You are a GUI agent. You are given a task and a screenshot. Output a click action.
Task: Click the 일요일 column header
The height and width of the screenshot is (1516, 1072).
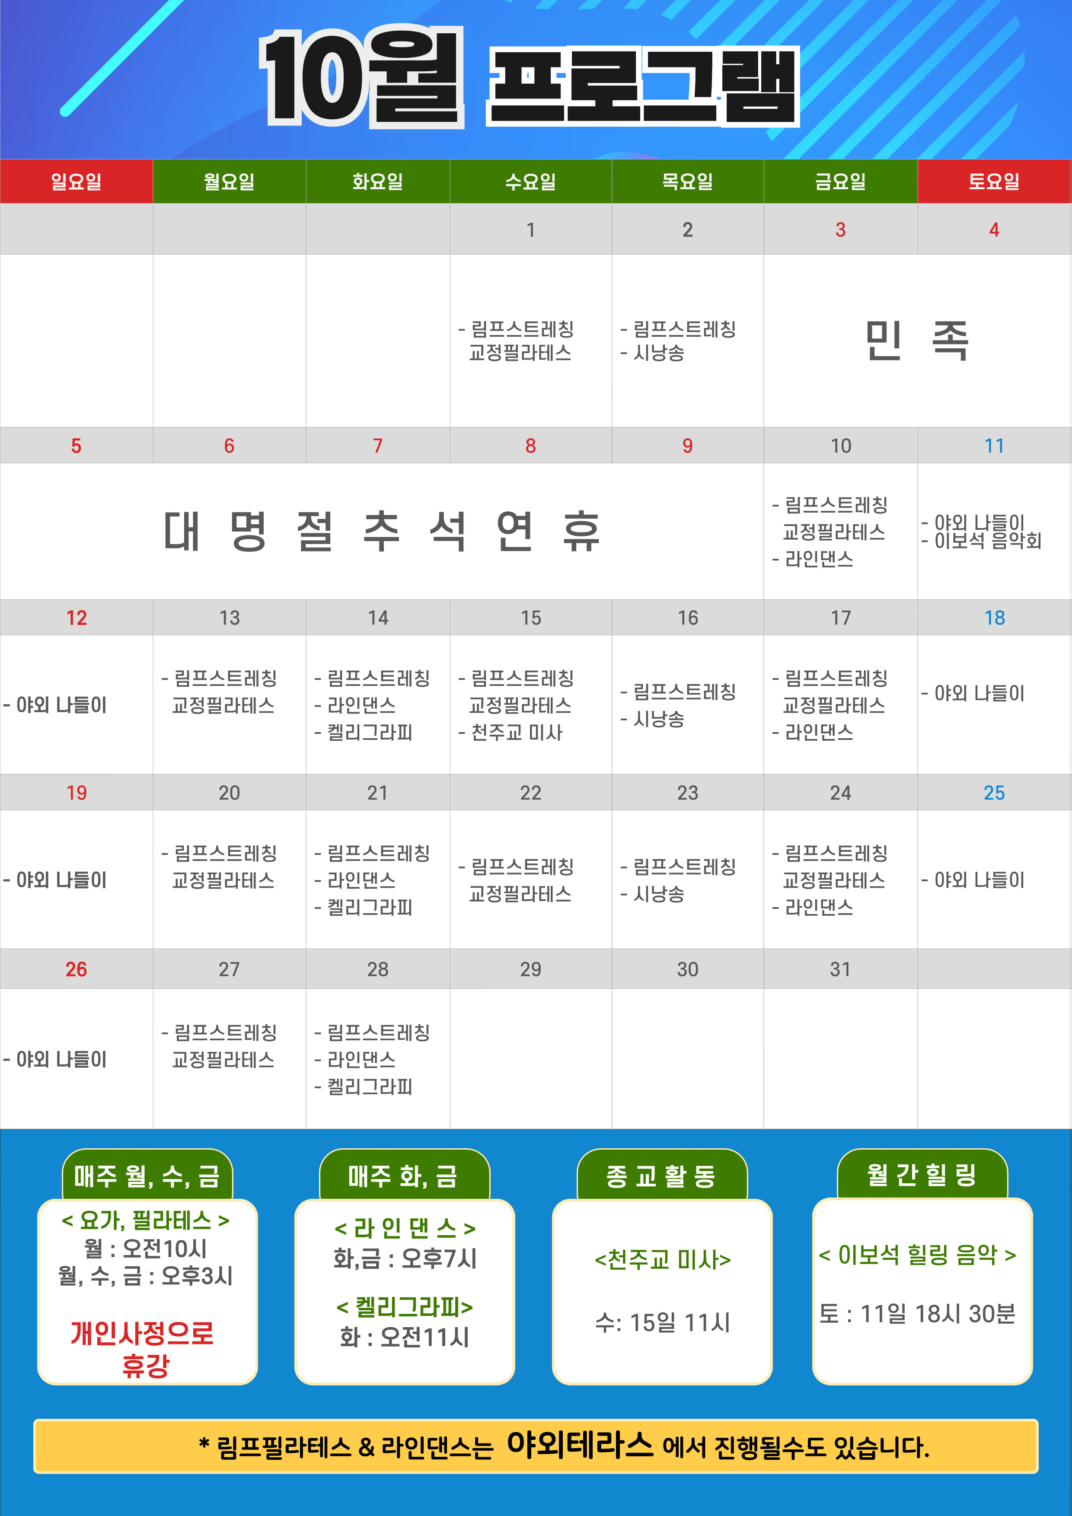tap(76, 181)
